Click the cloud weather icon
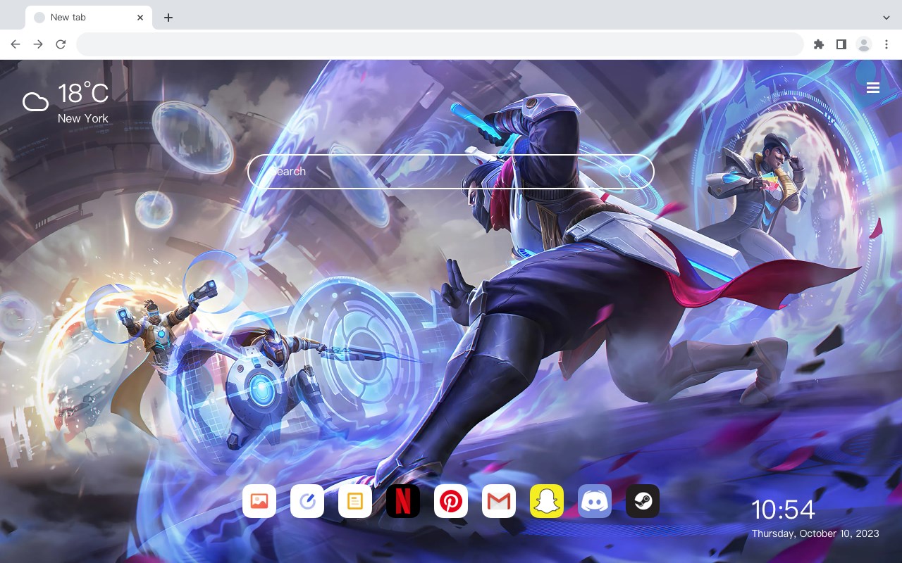Image resolution: width=902 pixels, height=563 pixels. point(35,102)
